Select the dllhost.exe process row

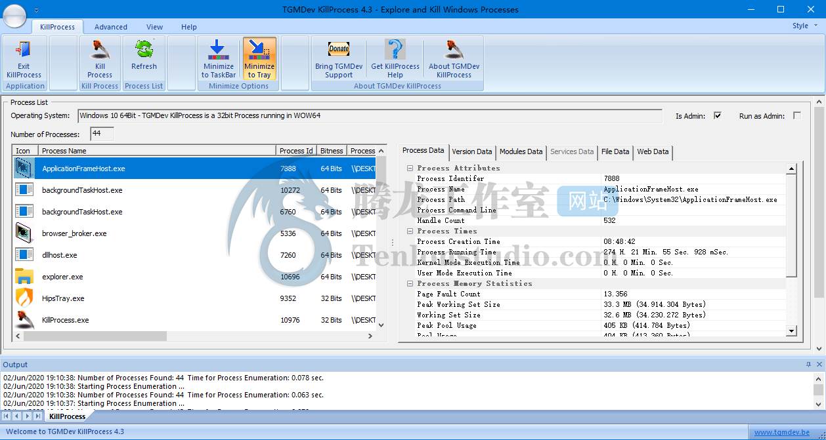(194, 255)
